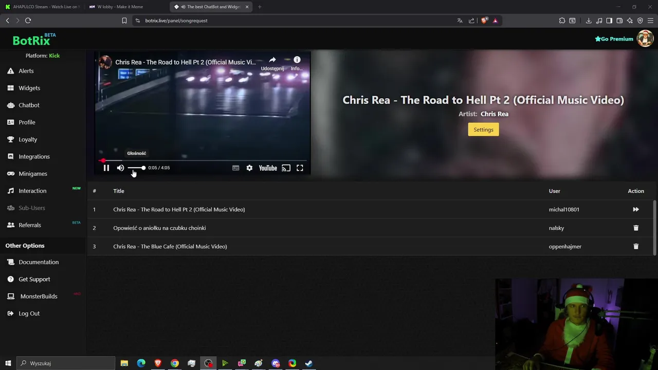Open the translate page icon
Viewport: 658px width, 370px height.
[460, 21]
